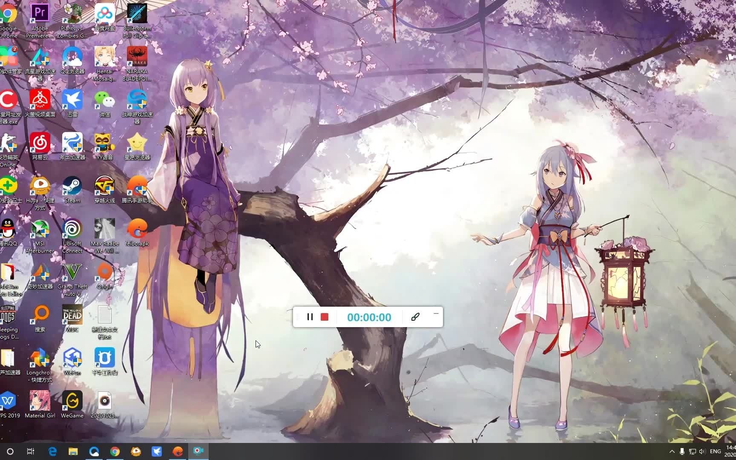Launch NARAKA BLADEPOINT shortcut
This screenshot has height=460, width=736.
137,63
